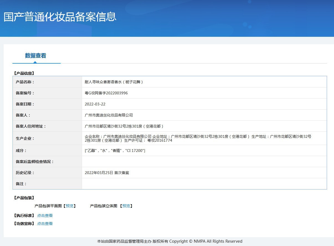
Task: Click the 国产普通化妆品备案信息 page title
Action: pos(60,17)
